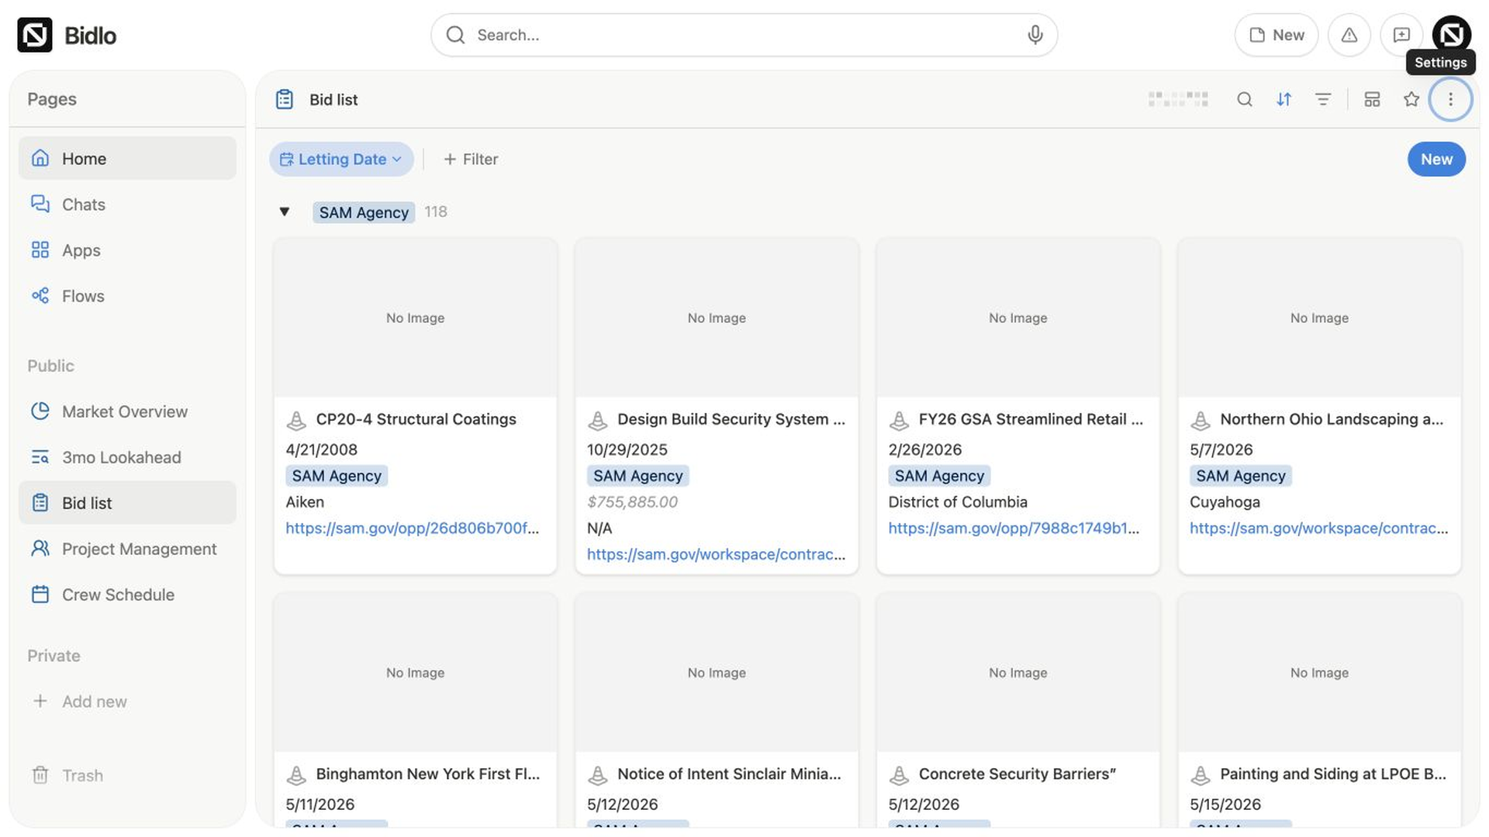Open the Letting Date dropdown

click(341, 159)
